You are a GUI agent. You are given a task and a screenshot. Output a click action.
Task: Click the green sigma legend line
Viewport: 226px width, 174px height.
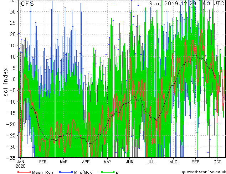pos(108,172)
